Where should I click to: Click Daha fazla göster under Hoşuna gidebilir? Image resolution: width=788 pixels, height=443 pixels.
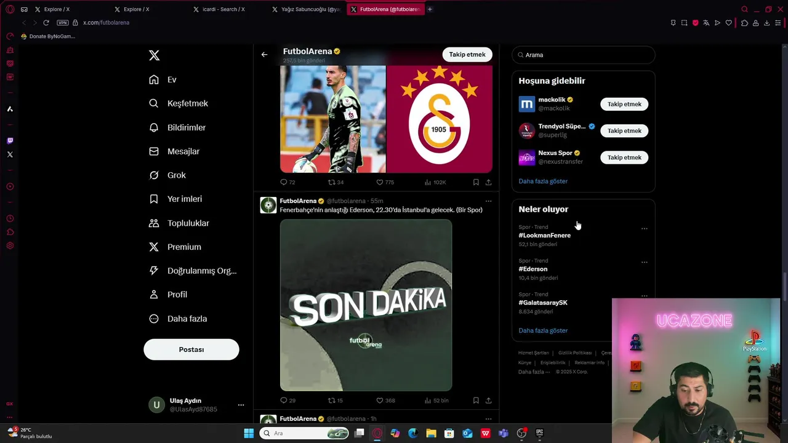tap(543, 182)
